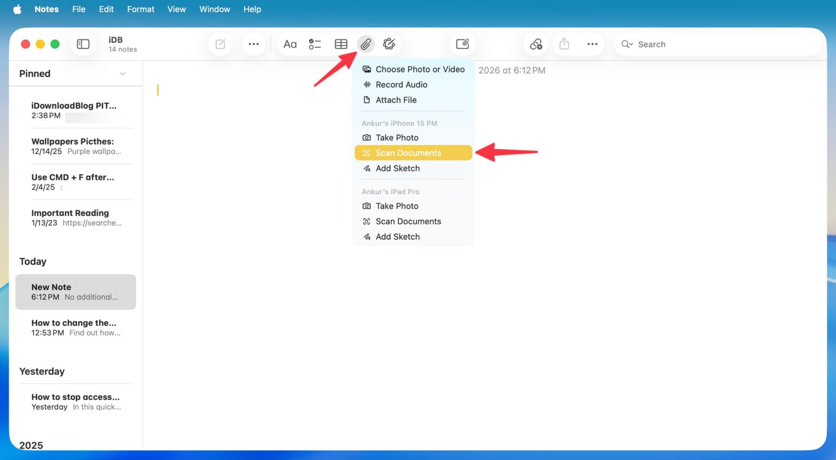The height and width of the screenshot is (460, 836).
Task: Click the Search field
Action: click(717, 45)
